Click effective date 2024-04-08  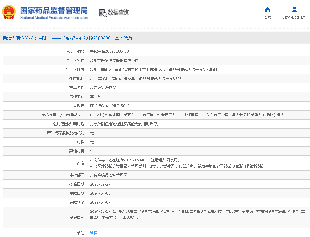[100, 193]
